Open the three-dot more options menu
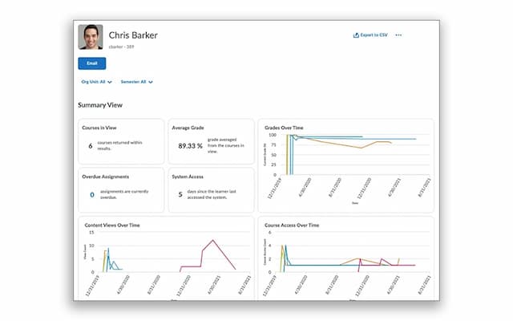Screen dimensions: 513x321 (x=398, y=35)
